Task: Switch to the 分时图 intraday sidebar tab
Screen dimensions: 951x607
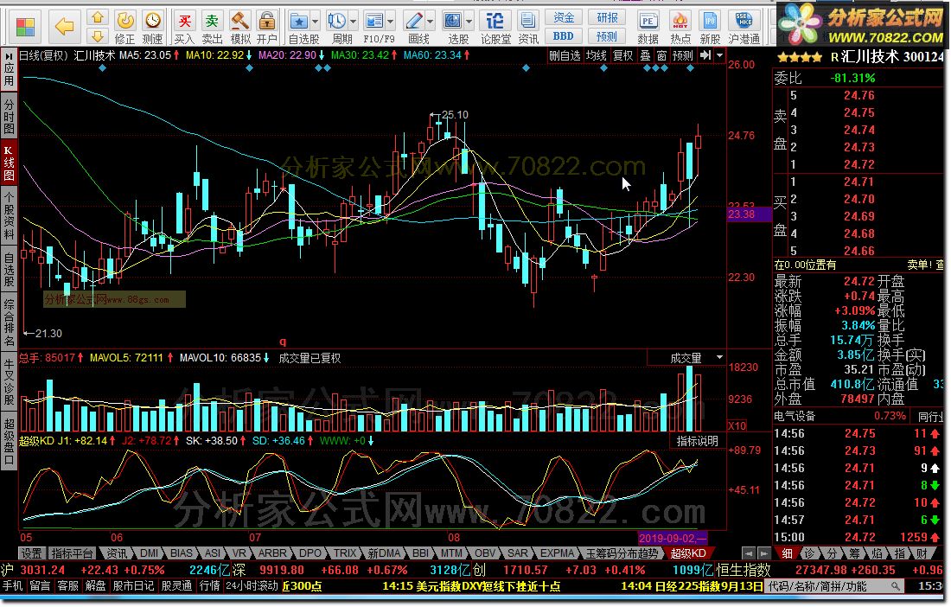Action: pos(9,117)
